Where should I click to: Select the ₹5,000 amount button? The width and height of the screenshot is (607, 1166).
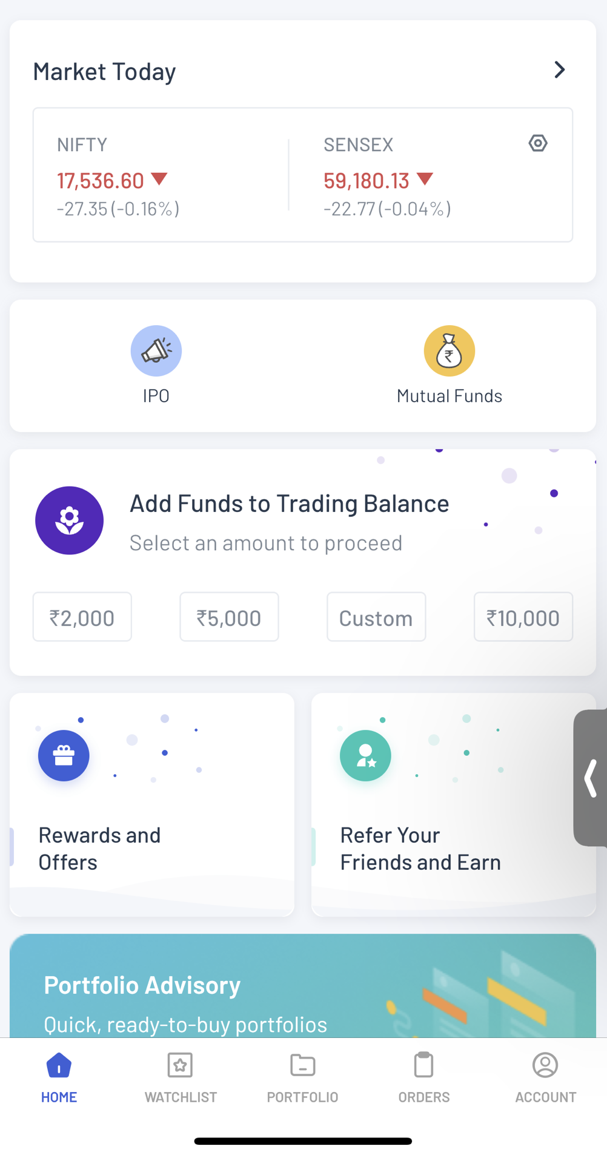[x=229, y=617]
